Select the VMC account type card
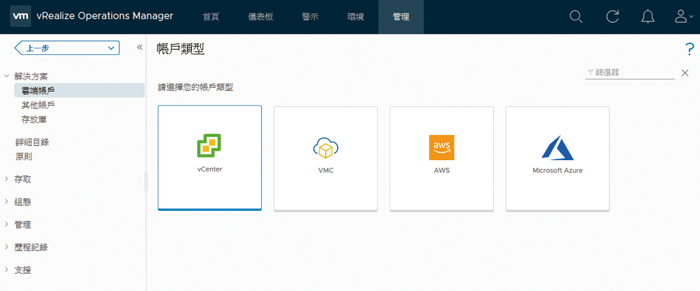 [326, 159]
